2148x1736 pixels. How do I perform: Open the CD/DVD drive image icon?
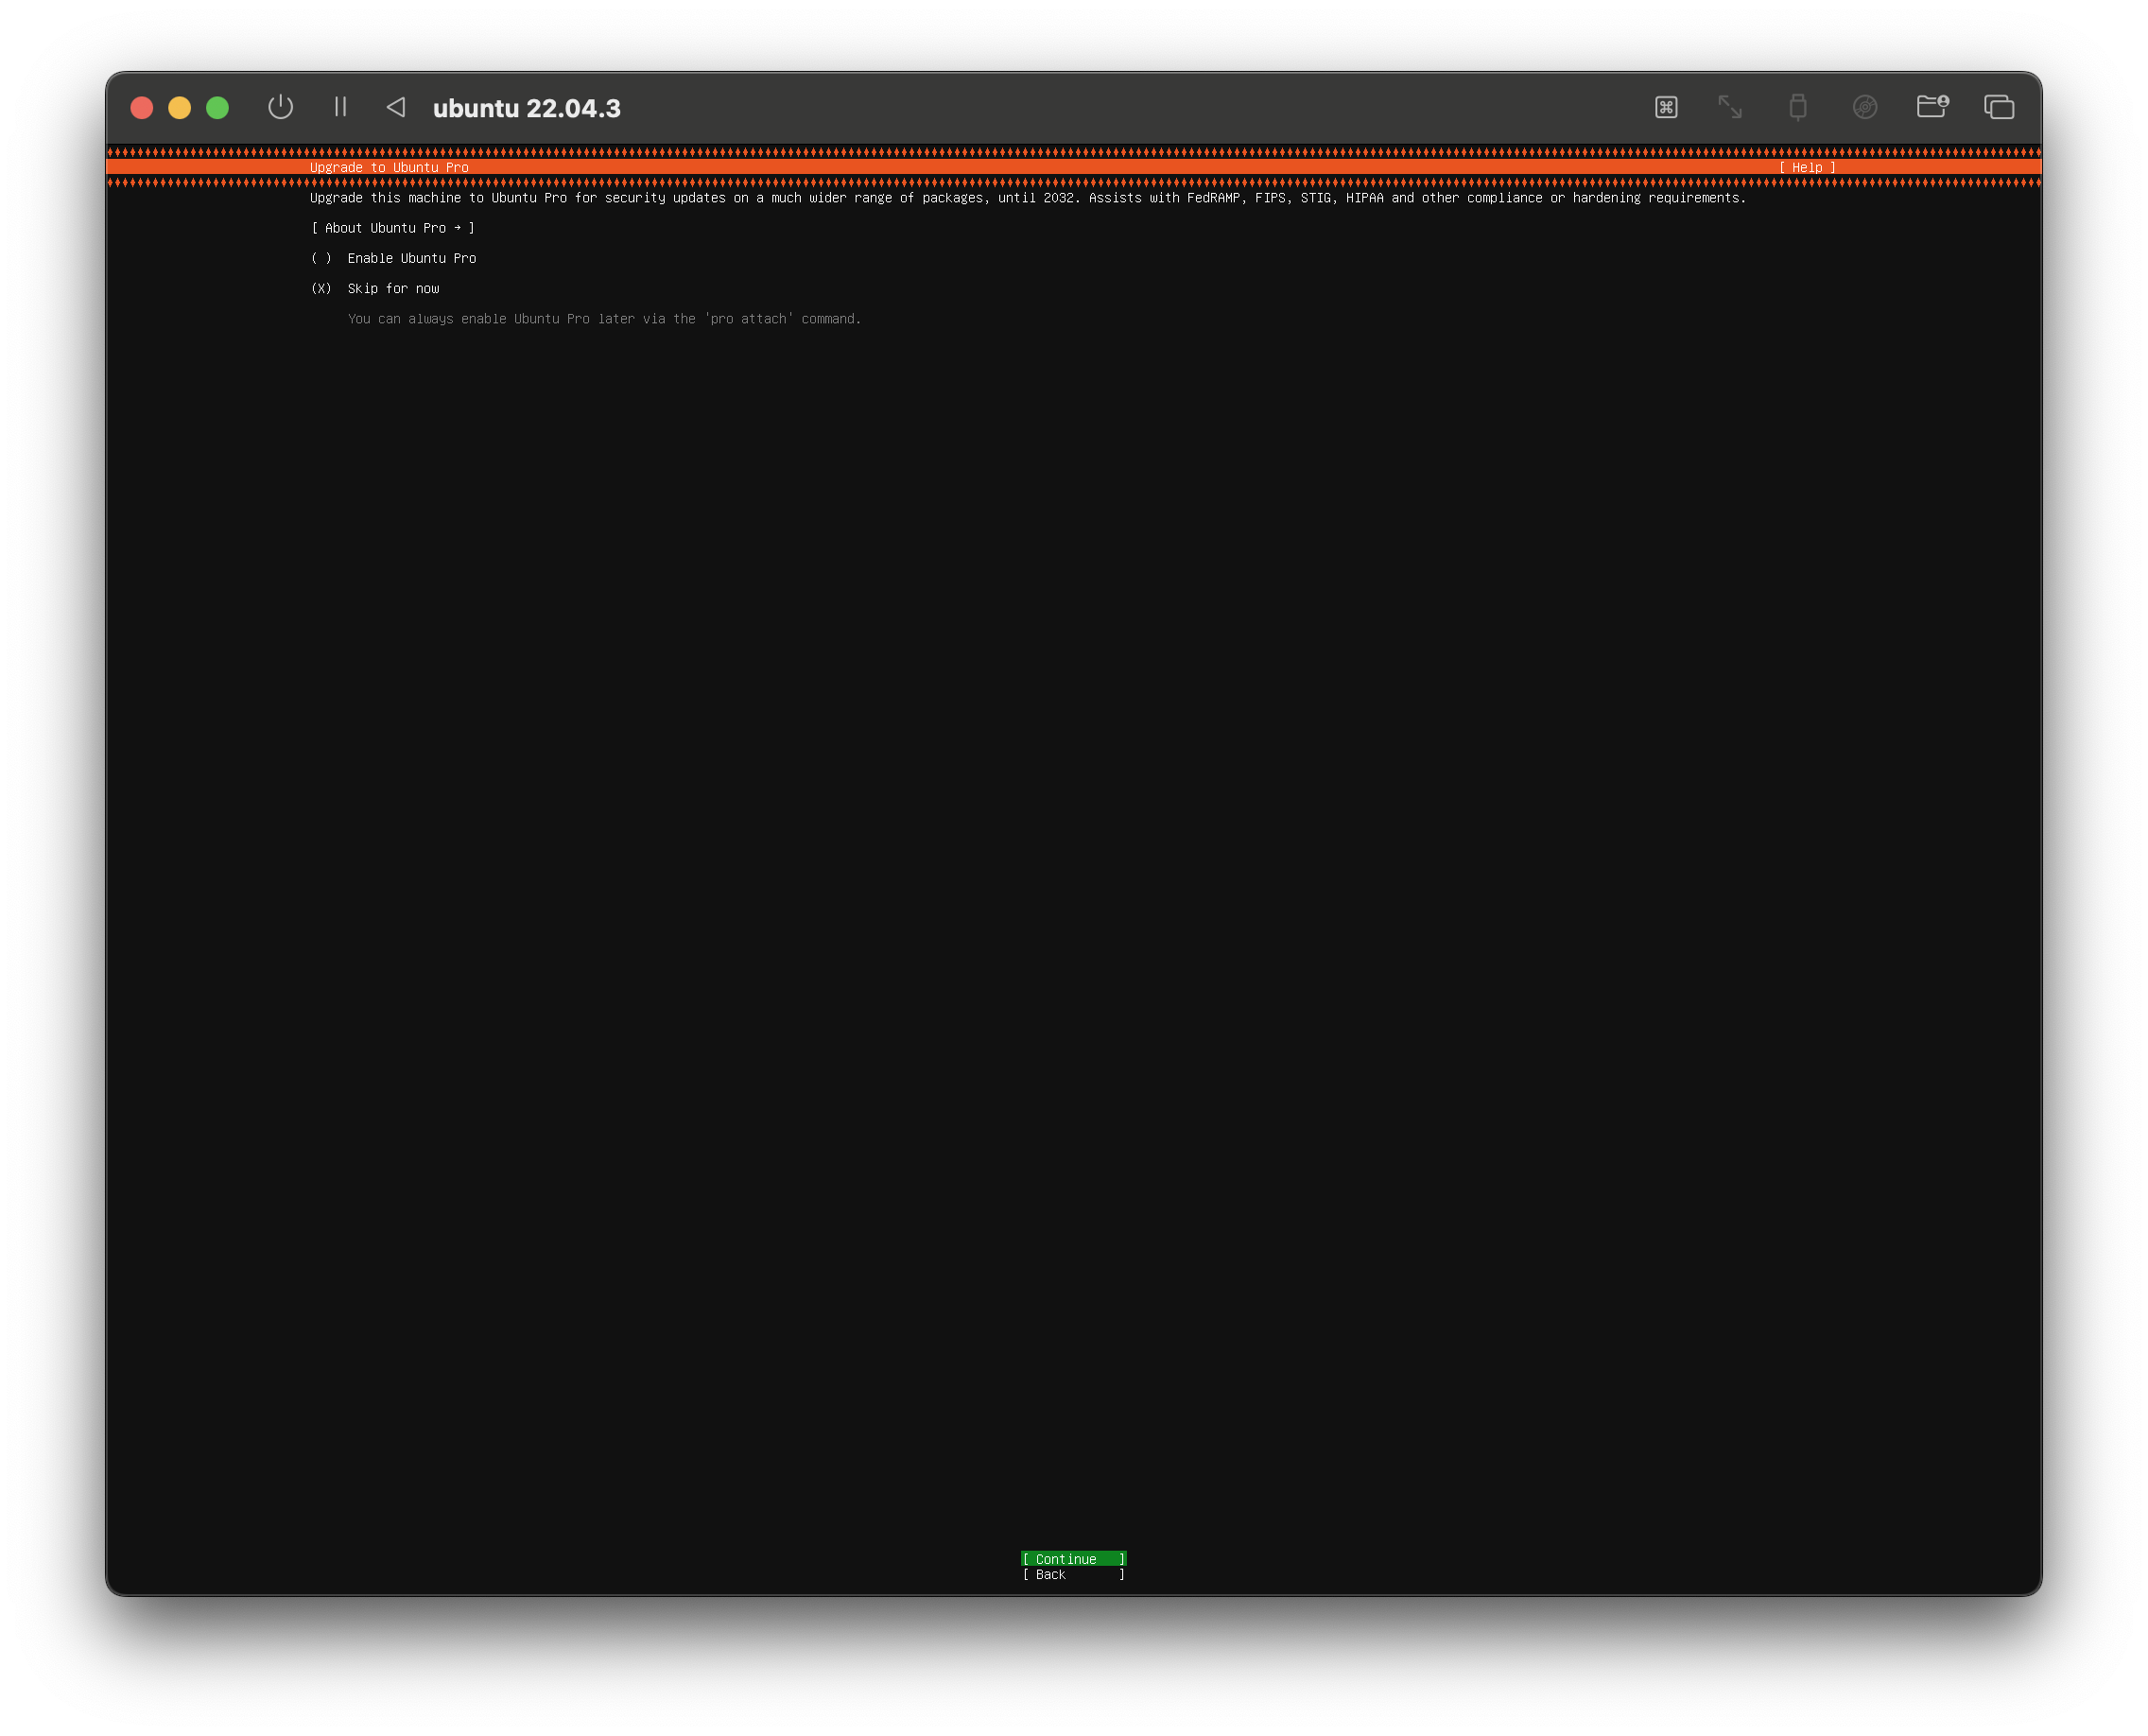(1864, 107)
